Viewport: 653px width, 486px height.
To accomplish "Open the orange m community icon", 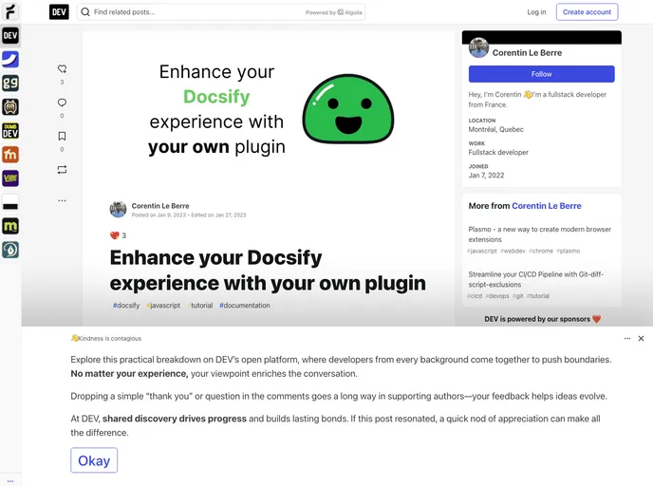I will 10,155.
